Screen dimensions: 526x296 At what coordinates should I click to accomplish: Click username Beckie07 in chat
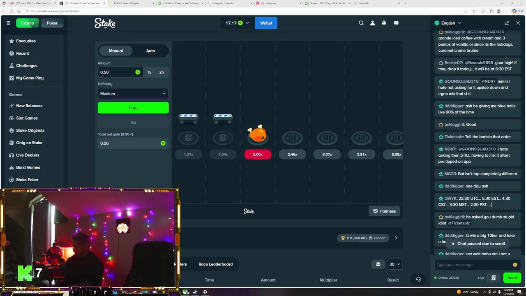coord(453,63)
